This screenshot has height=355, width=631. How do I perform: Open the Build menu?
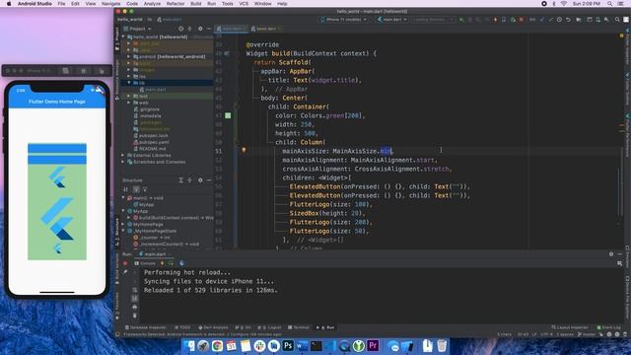196,4
